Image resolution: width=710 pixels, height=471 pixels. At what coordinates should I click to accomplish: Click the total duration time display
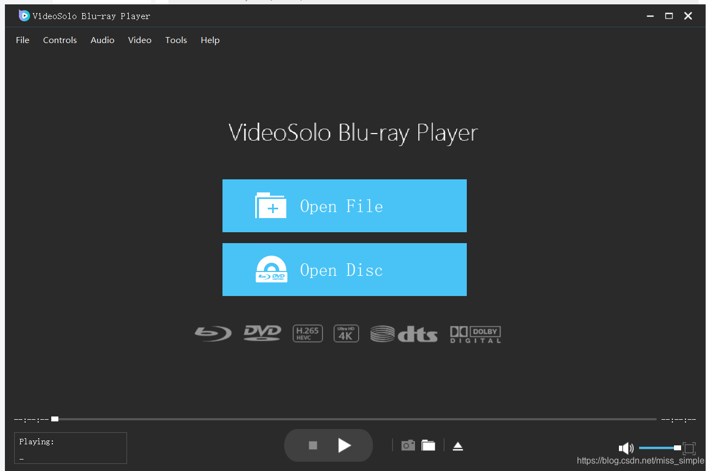pyautogui.click(x=678, y=419)
